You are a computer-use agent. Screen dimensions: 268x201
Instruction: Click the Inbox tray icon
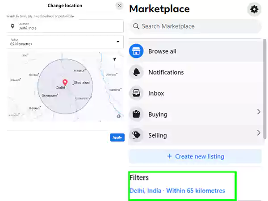pos(136,93)
